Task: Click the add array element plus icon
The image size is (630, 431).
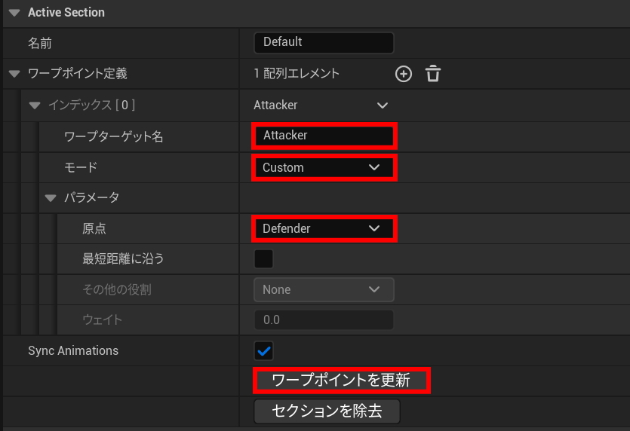Action: 404,74
